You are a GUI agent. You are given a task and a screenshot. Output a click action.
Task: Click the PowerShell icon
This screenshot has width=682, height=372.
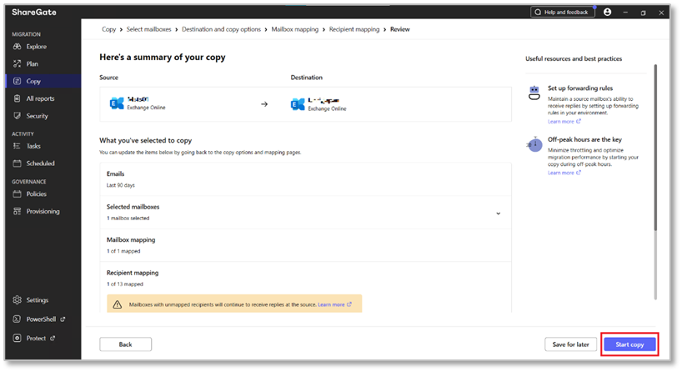click(17, 319)
